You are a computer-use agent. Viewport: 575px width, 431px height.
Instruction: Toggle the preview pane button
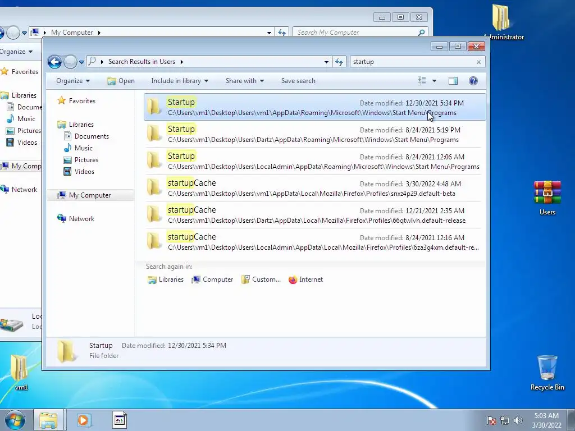click(453, 81)
